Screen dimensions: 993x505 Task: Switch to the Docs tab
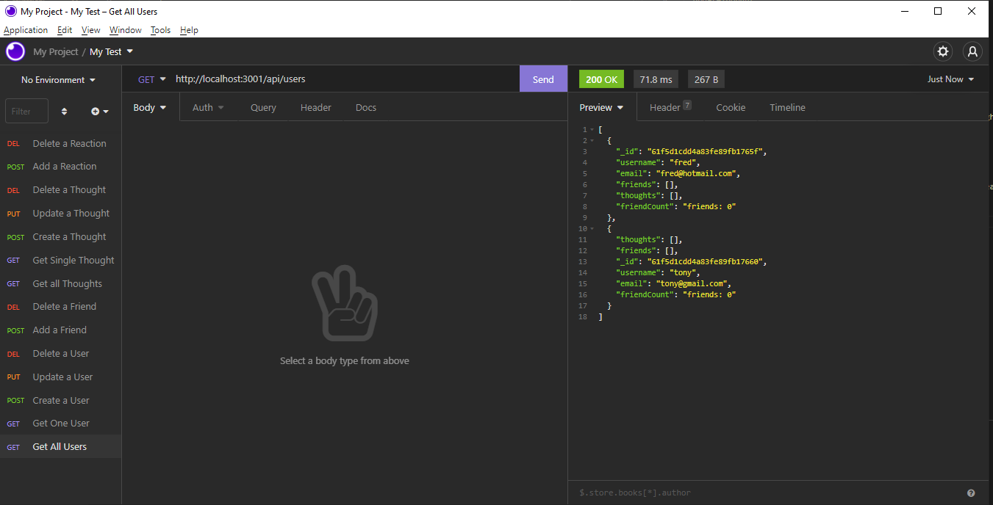[x=366, y=107]
